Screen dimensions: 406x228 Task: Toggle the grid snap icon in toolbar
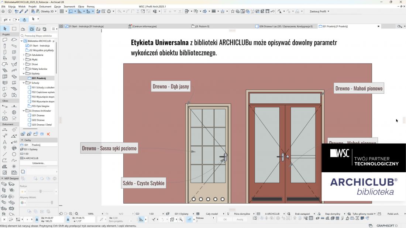(x=62, y=11)
